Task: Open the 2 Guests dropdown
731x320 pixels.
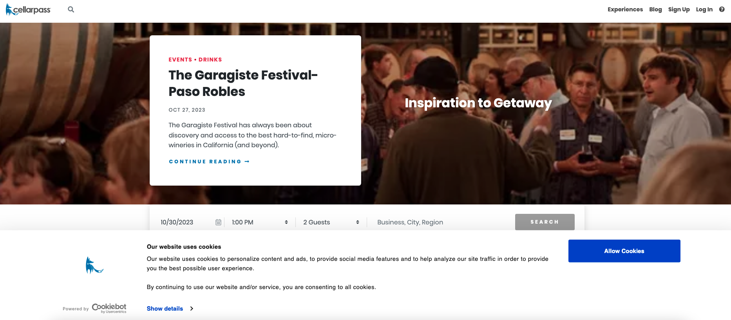Action: tap(331, 222)
